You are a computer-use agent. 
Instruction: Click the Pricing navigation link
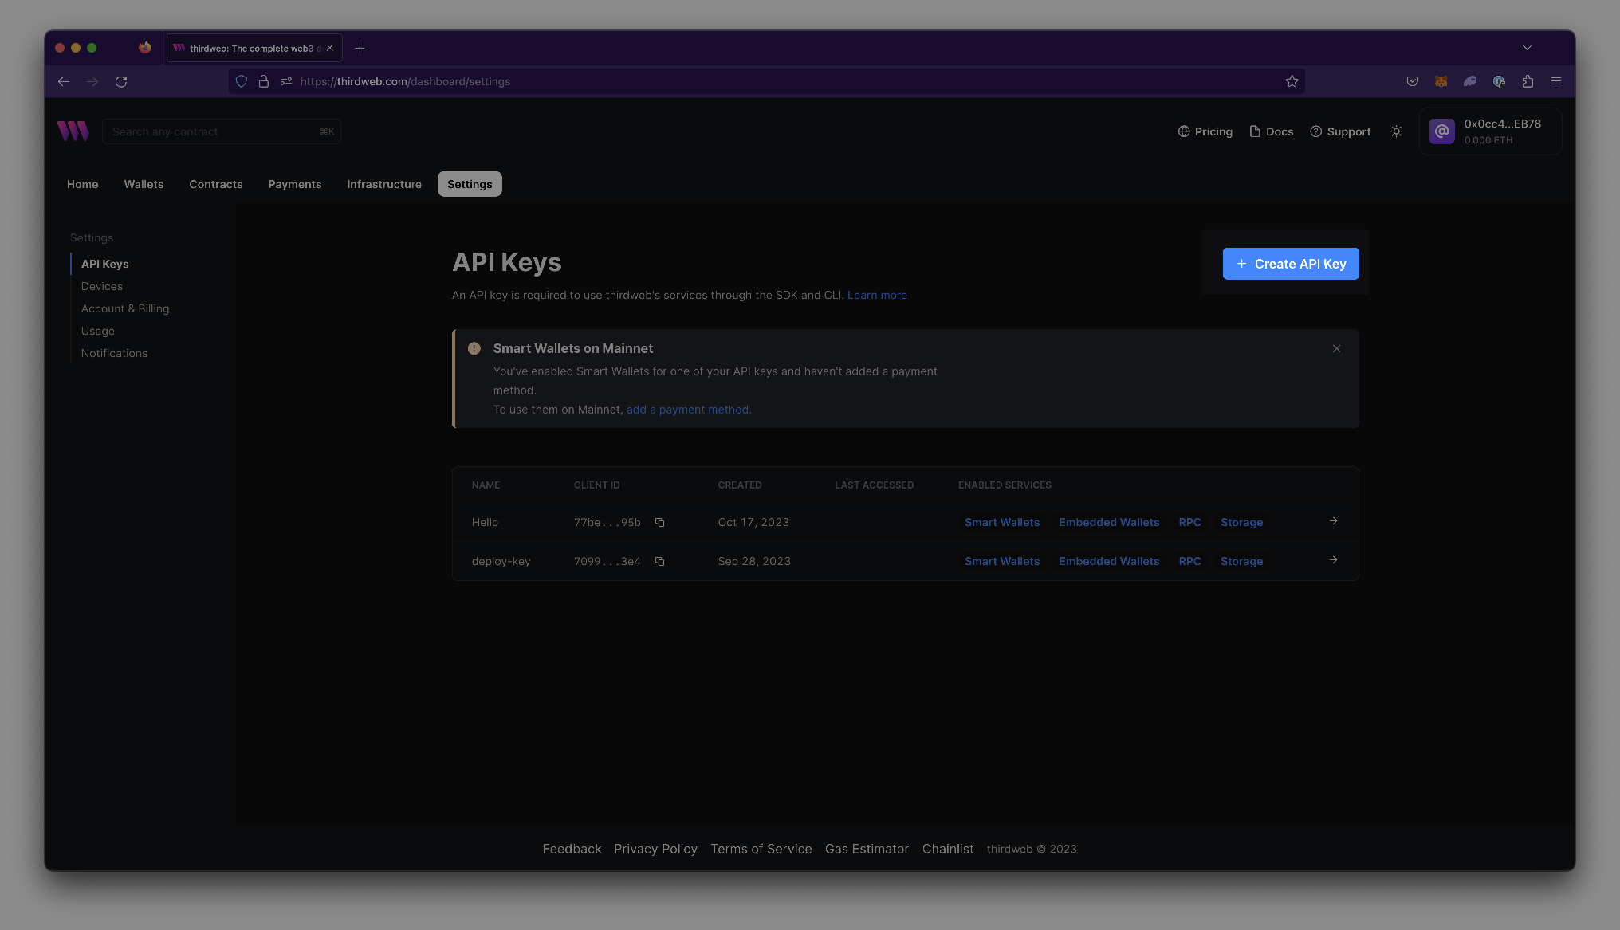pyautogui.click(x=1206, y=131)
